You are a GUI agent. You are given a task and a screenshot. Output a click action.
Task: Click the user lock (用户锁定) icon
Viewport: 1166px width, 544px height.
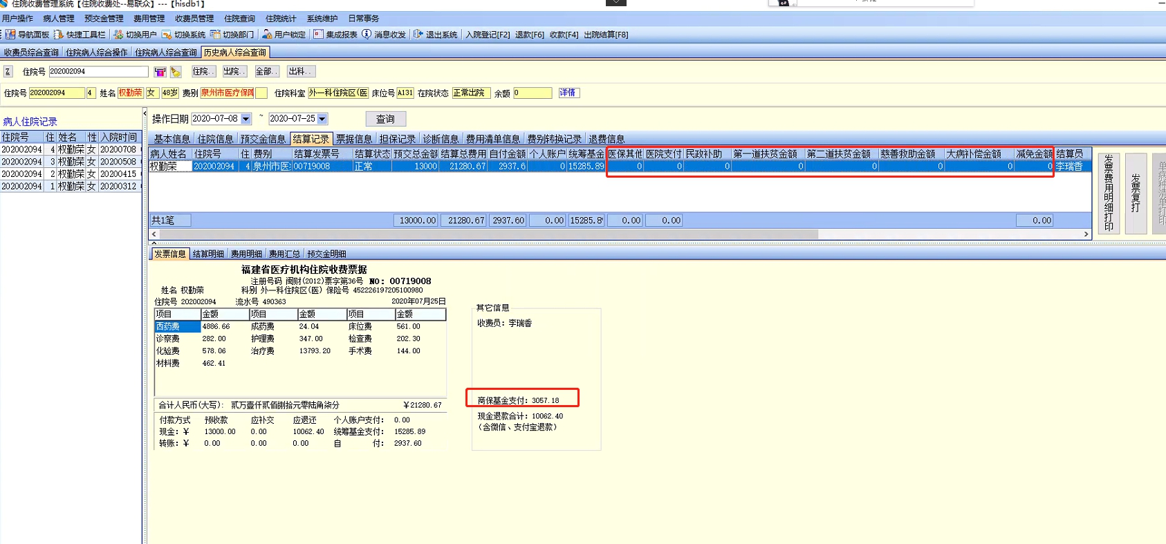(266, 35)
